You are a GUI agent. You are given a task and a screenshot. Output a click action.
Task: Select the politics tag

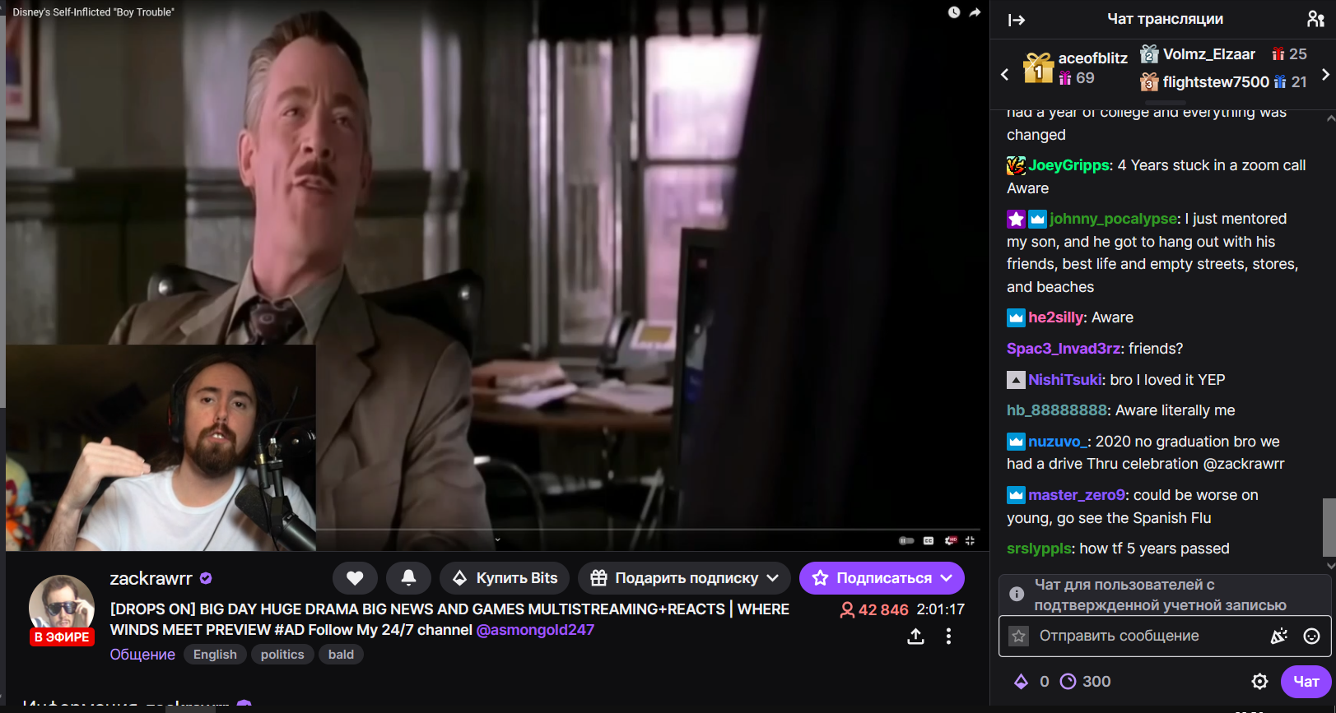[x=282, y=655]
